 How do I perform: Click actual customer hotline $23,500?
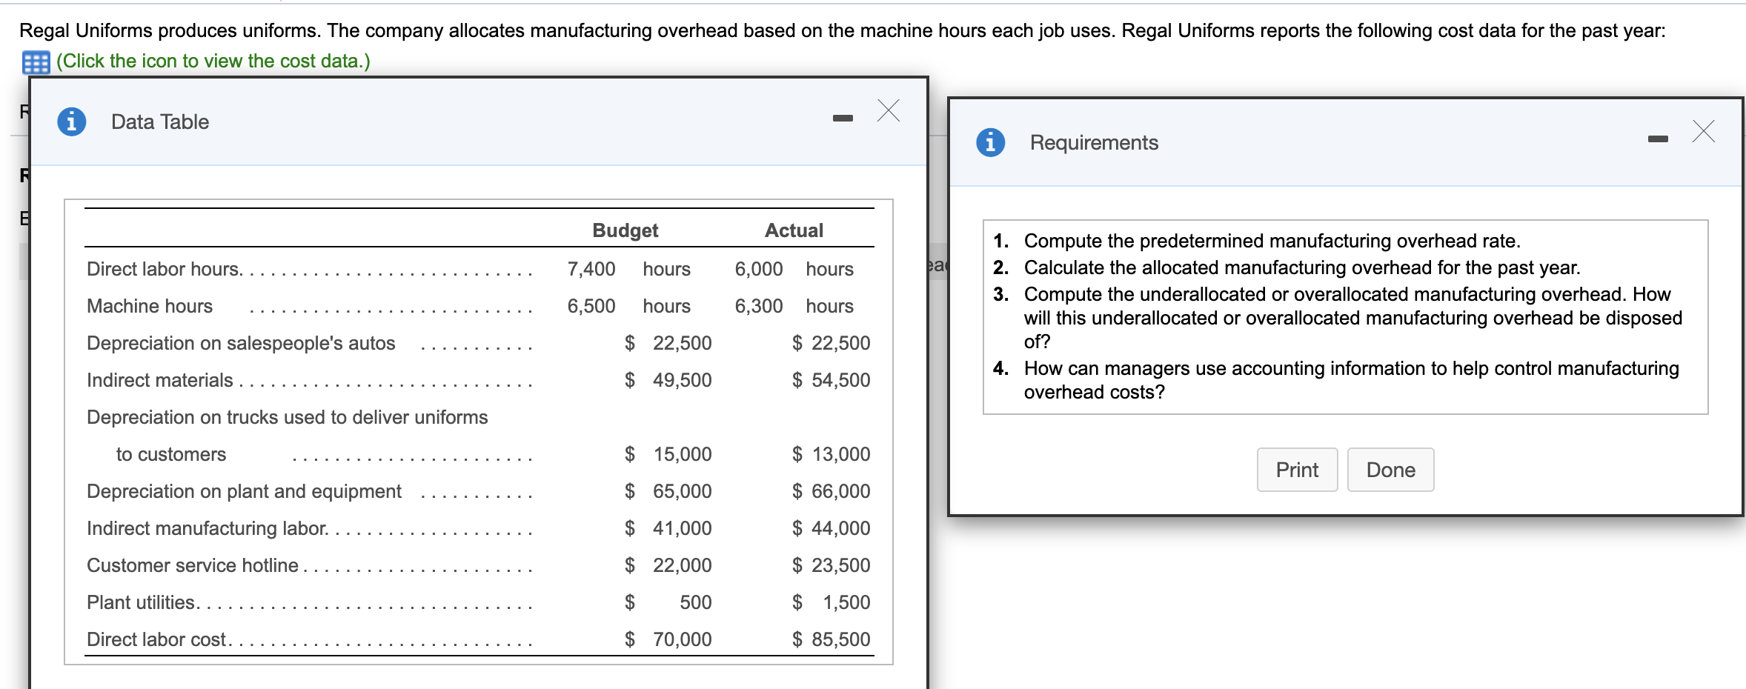pos(831,565)
